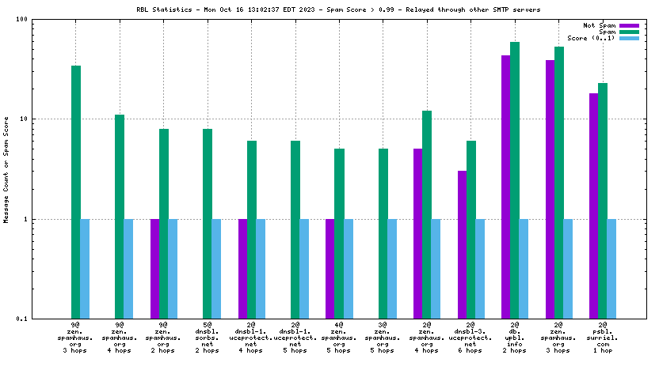This screenshot has width=659, height=370.
Task: Click the leftmost green Spam bar in chart
Action: click(76, 192)
